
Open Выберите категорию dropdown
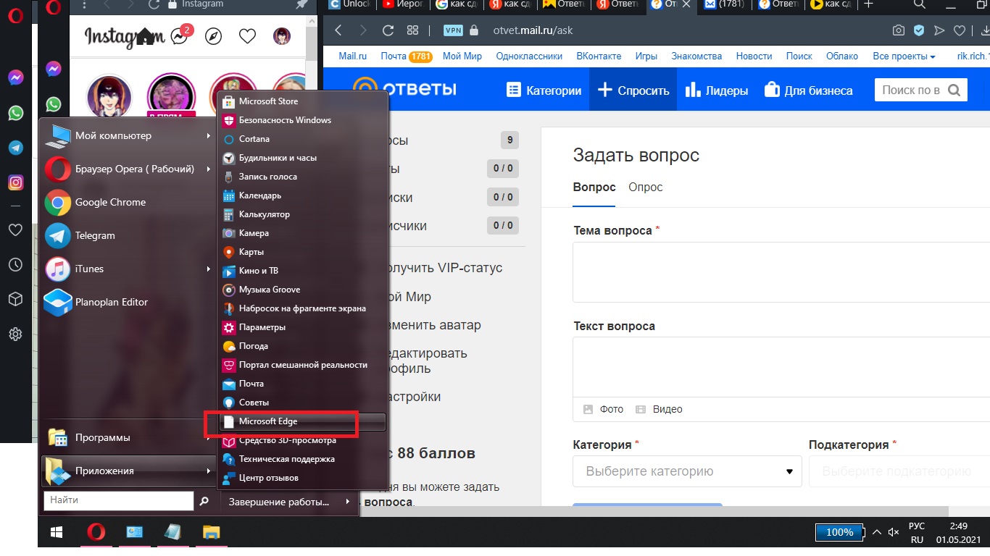click(x=687, y=471)
